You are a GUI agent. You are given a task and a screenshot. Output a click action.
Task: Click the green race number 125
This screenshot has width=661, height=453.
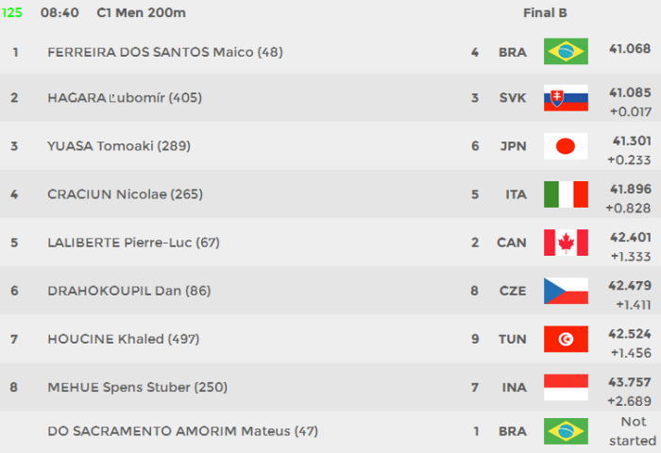click(11, 12)
